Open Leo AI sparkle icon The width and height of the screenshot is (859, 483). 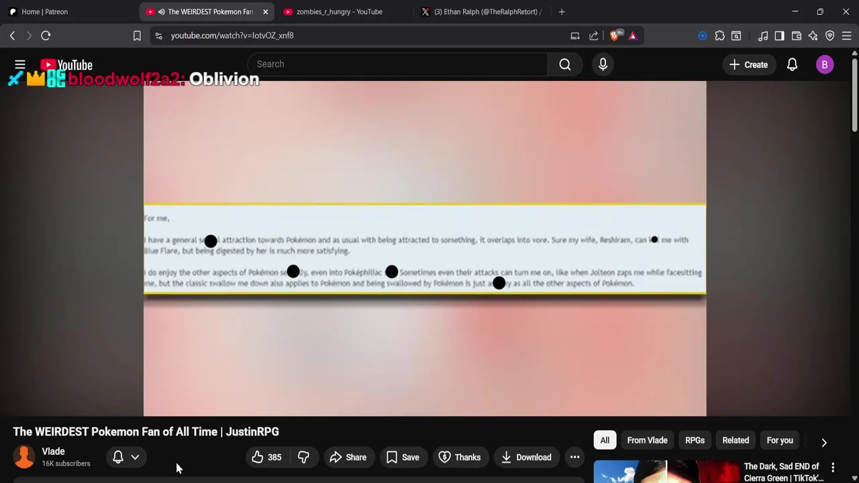(813, 36)
